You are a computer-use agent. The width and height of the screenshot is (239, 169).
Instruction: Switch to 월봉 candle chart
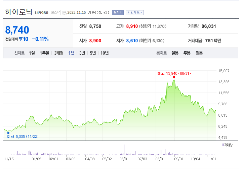click(x=199, y=53)
